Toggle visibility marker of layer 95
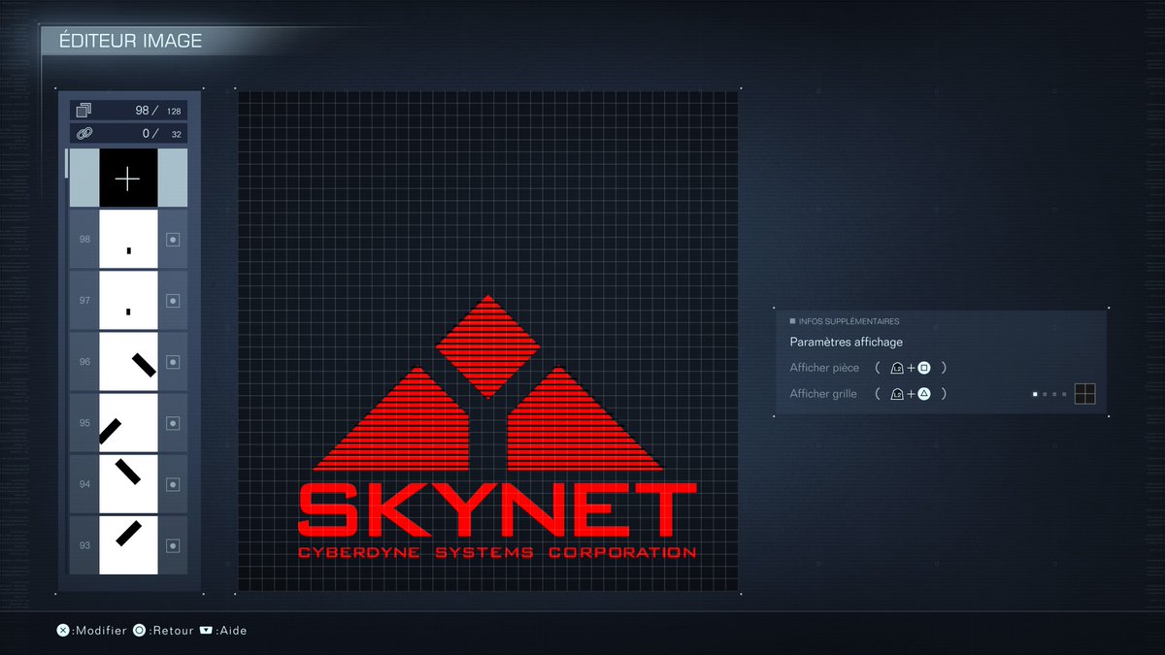This screenshot has width=1165, height=655. [173, 423]
